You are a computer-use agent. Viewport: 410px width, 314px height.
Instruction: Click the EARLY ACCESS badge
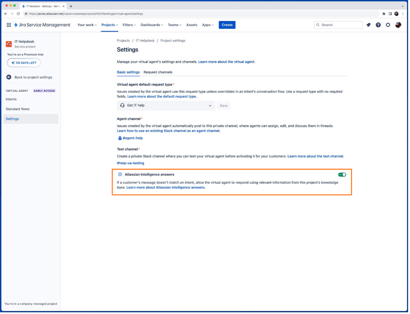click(45, 91)
